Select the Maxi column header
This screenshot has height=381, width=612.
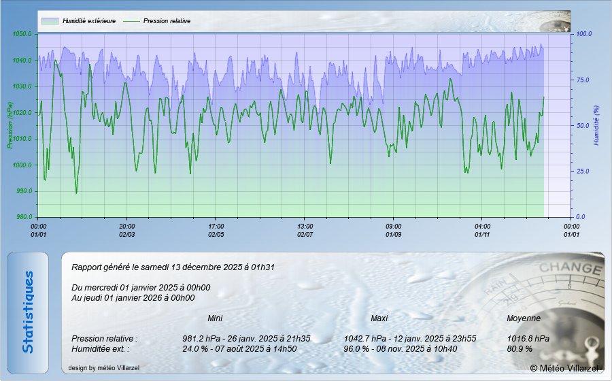(x=379, y=318)
